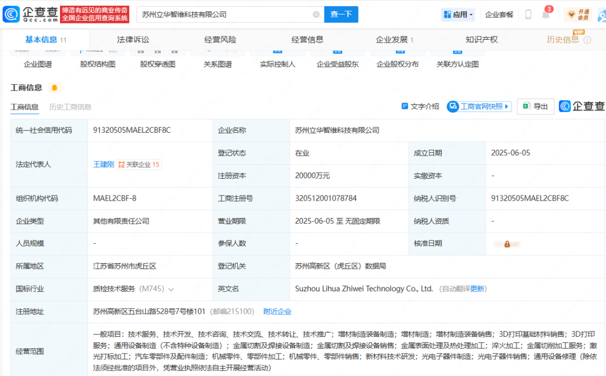Clear the search box with the X icon
Screen dimensions: 606x376
316,14
